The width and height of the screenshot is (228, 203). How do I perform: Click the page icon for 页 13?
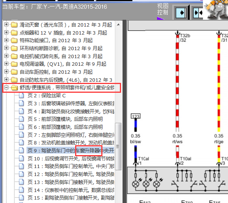pos(21,182)
